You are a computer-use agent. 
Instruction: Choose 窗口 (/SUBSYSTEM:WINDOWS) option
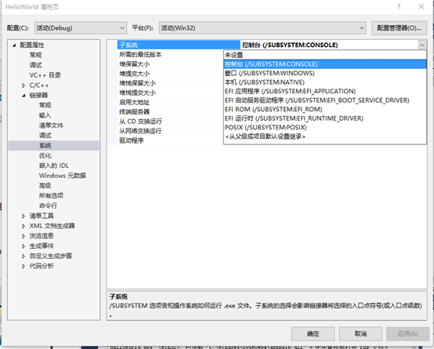click(325, 73)
